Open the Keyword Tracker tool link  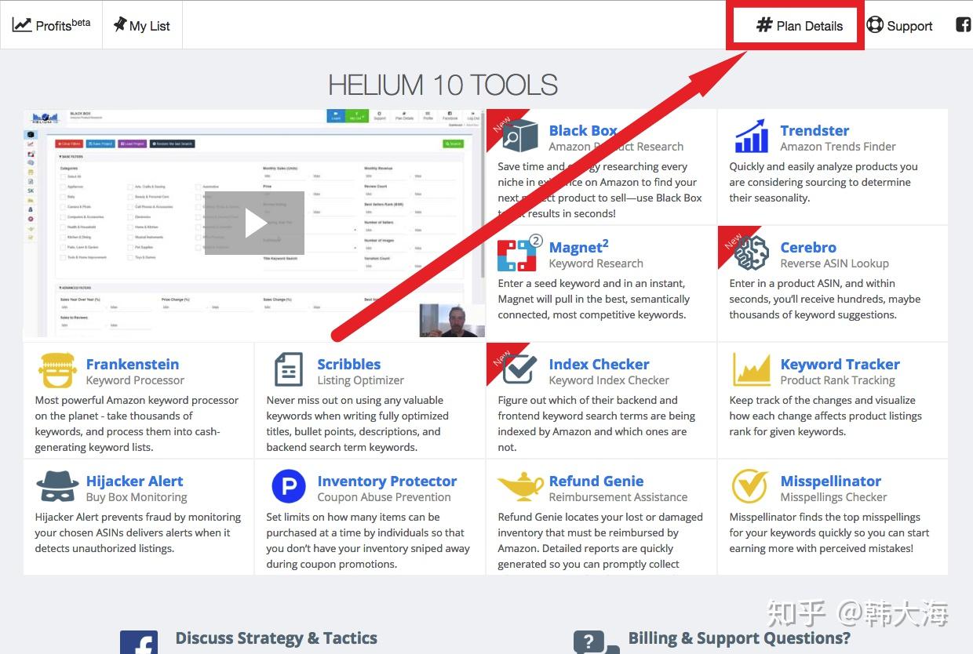pyautogui.click(x=840, y=364)
